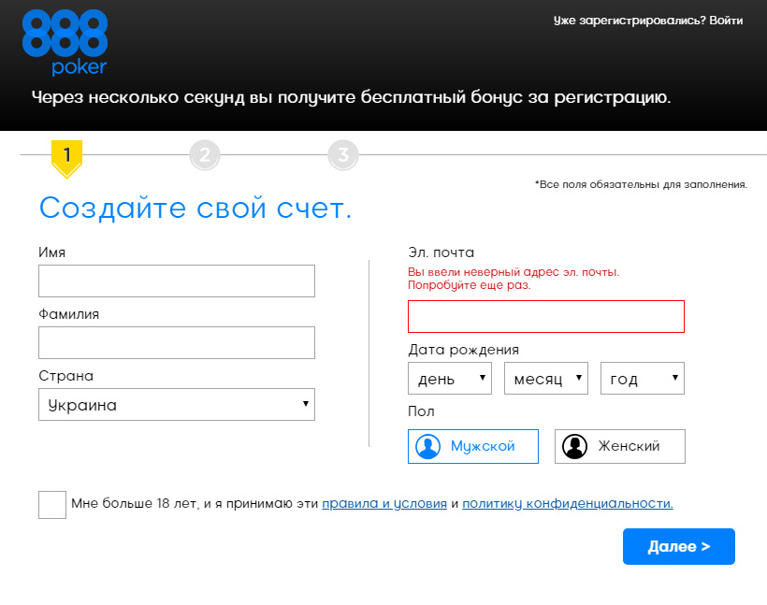Select the Женский gender option
This screenshot has height=605, width=767.
pos(619,446)
